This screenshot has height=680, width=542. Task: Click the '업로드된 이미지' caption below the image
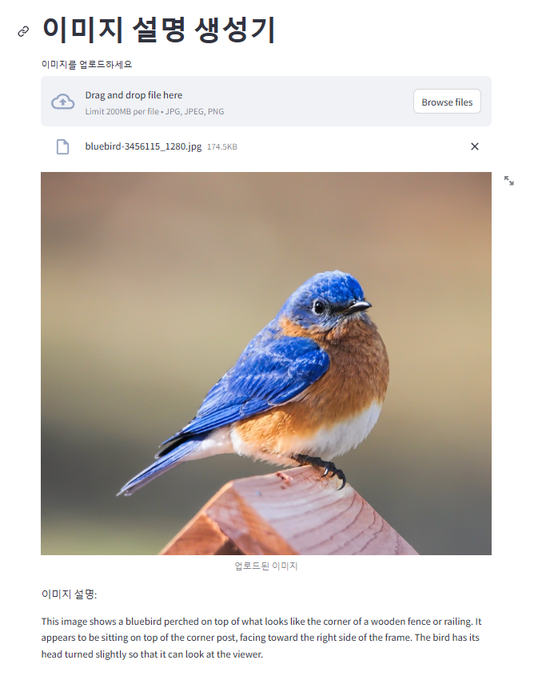tap(266, 566)
